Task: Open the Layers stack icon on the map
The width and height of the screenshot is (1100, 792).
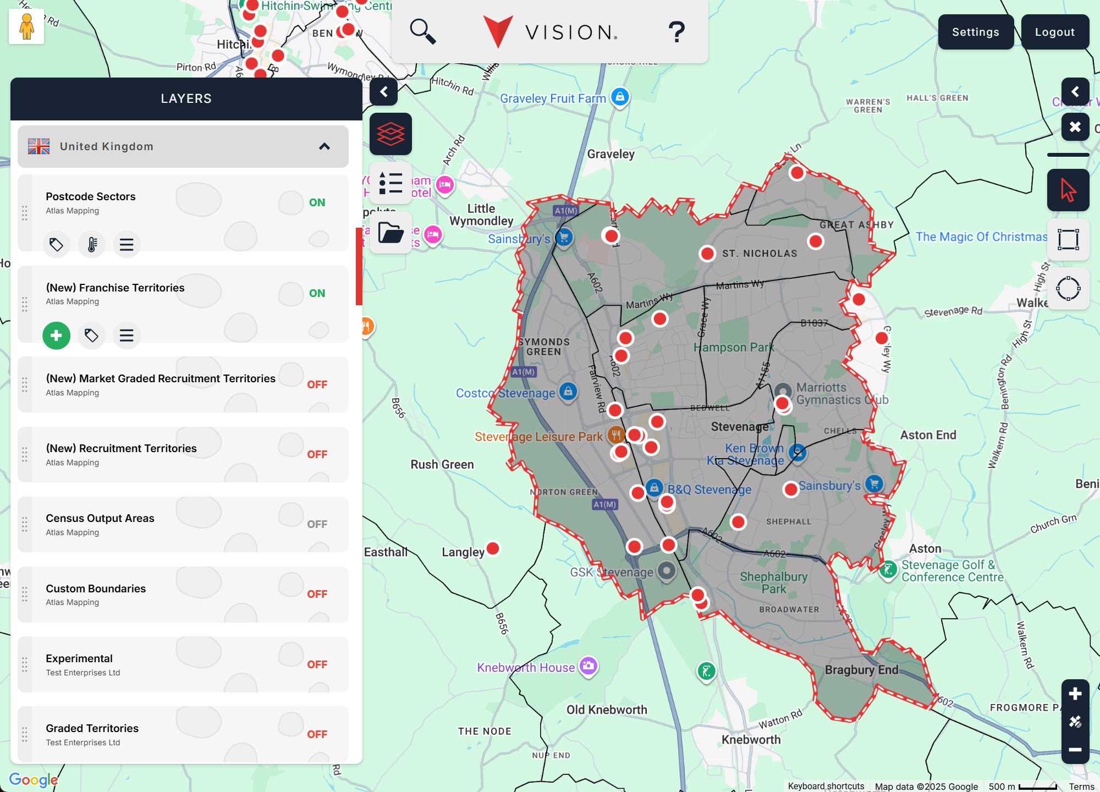Action: [391, 134]
